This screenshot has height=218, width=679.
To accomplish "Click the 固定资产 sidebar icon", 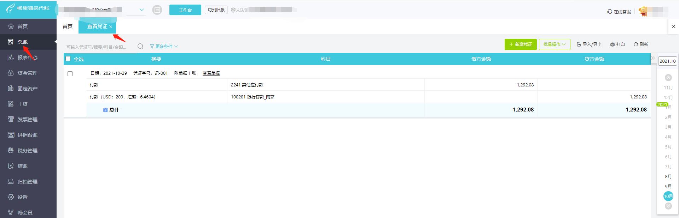I will pyautogui.click(x=11, y=88).
